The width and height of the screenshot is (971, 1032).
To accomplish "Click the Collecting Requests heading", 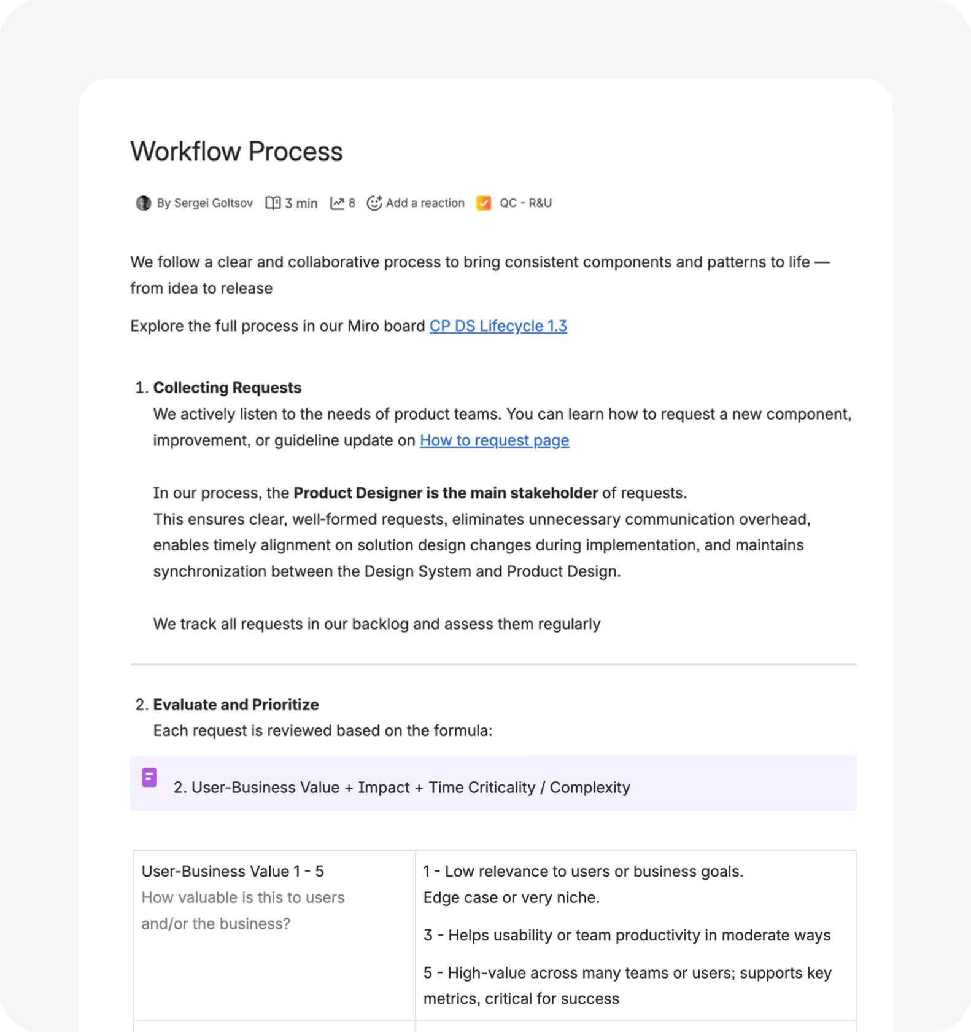I will tap(227, 388).
